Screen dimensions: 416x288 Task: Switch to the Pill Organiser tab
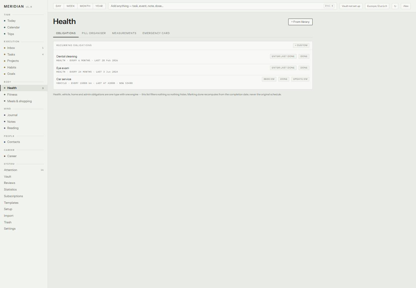pos(94,33)
